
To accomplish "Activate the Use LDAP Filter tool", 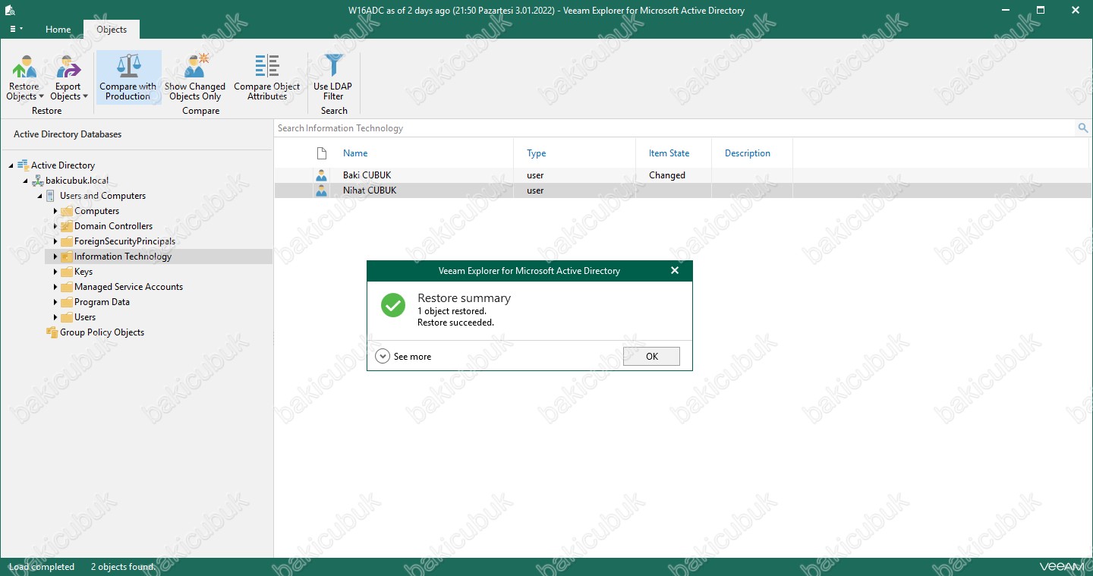I will tap(333, 77).
